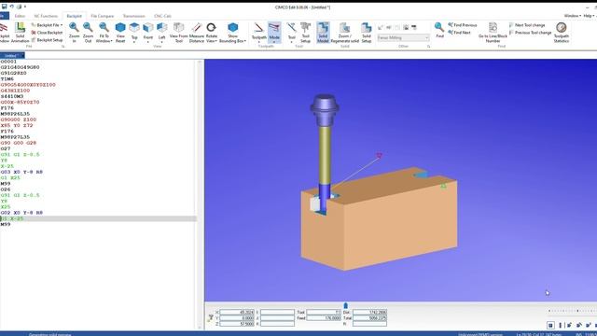597x336 pixels.
Task: Expand the Fit To Window dropdown
Action: [104, 41]
